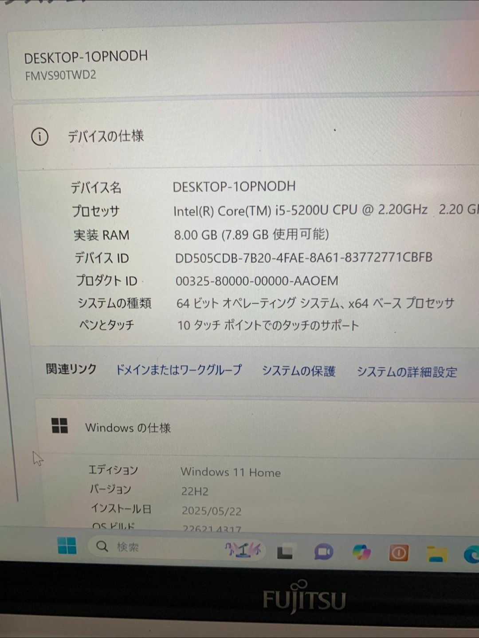Click the プロダクト ID value text
This screenshot has width=479, height=638.
point(257,281)
